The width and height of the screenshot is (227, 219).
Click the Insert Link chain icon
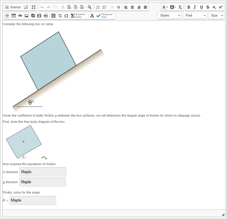click(x=20, y=16)
